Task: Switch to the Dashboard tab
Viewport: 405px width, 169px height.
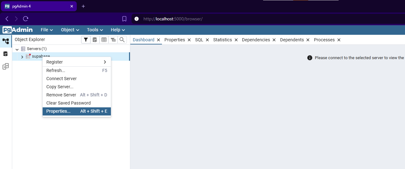Action: pyautogui.click(x=143, y=40)
